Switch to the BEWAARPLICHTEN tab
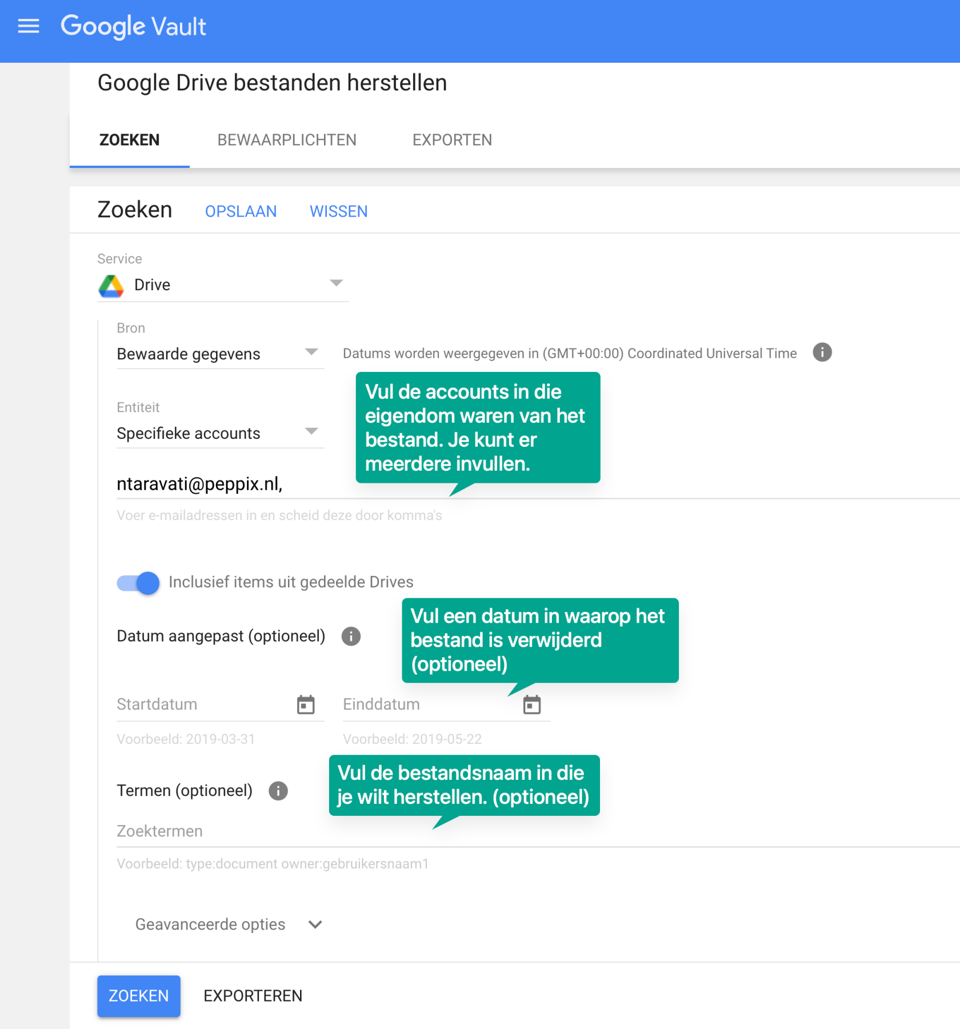This screenshot has height=1029, width=960. coord(287,140)
